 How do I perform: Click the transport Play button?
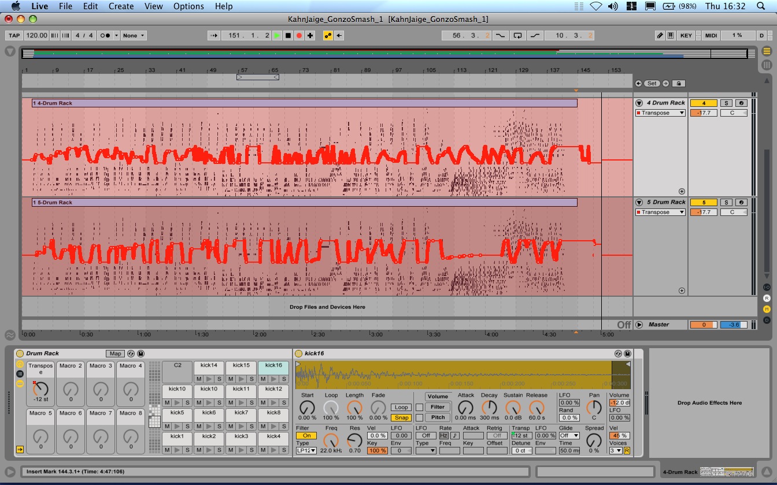coord(277,35)
